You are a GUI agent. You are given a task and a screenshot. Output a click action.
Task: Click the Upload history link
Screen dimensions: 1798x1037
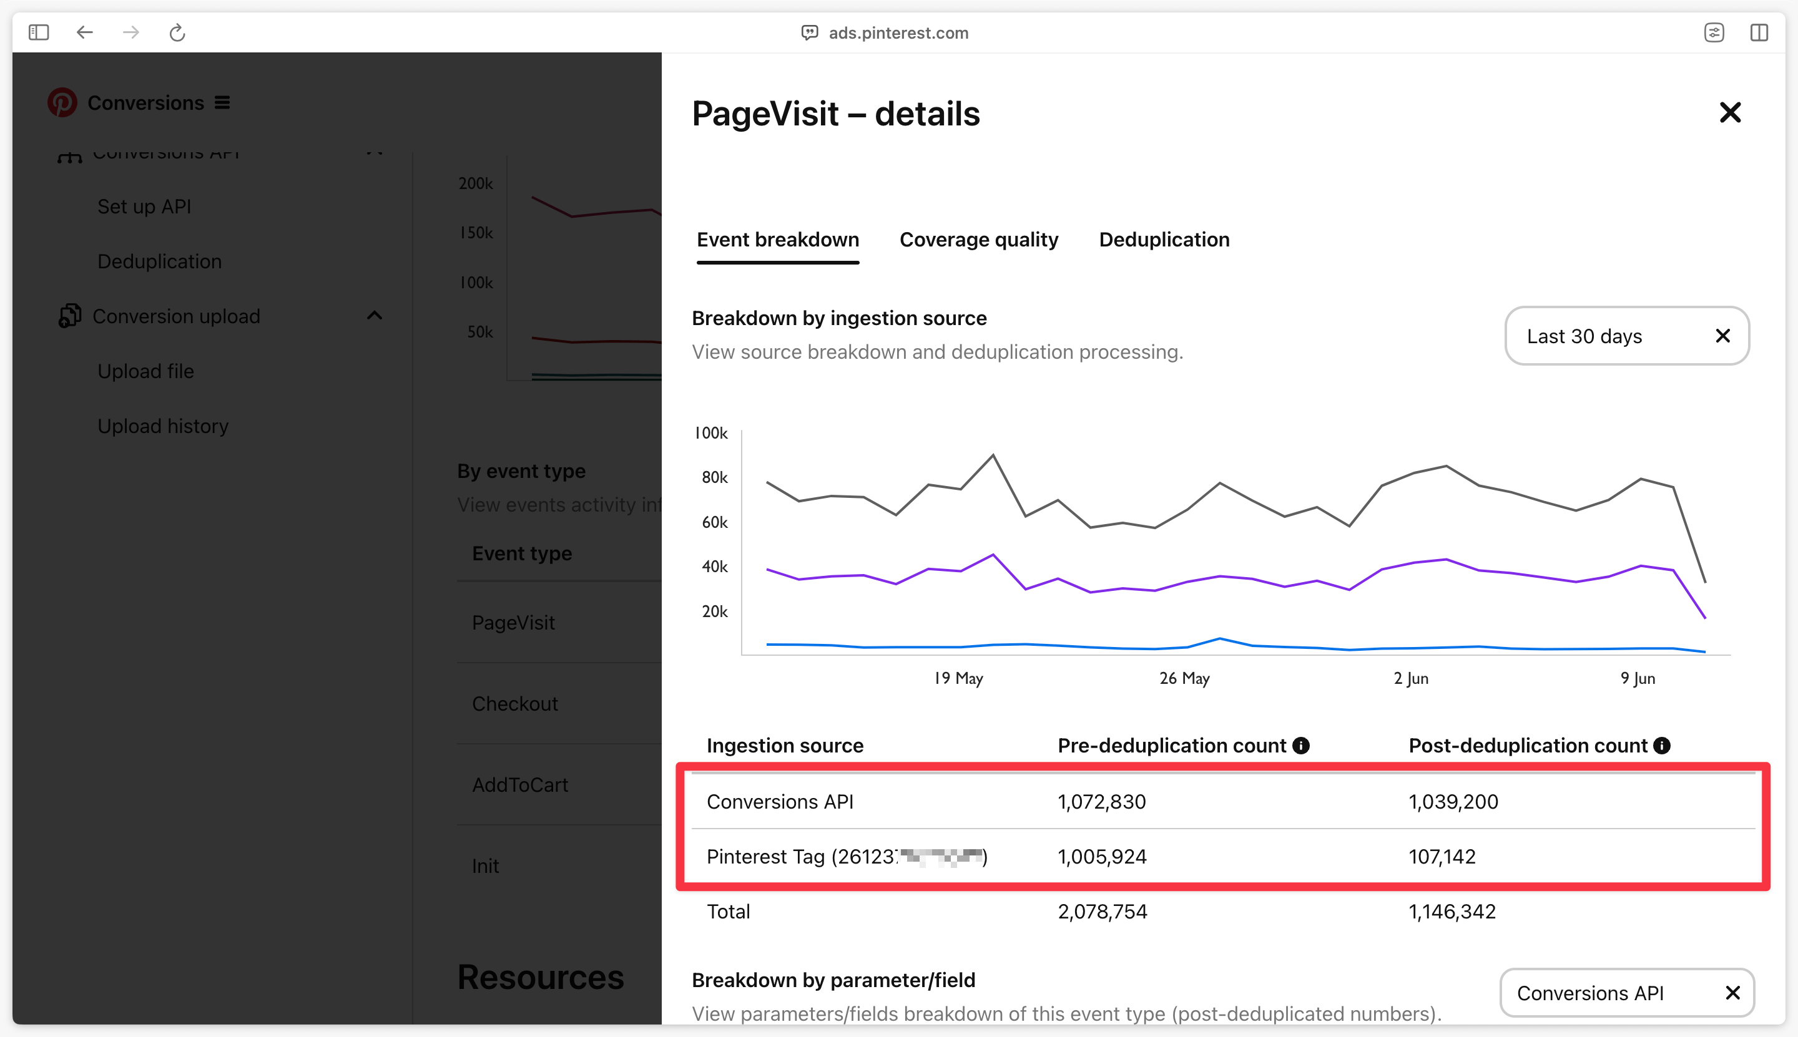coord(163,425)
